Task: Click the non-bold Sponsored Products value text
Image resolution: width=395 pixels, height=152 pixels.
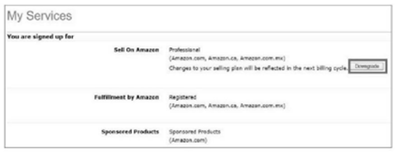Action: point(195,132)
